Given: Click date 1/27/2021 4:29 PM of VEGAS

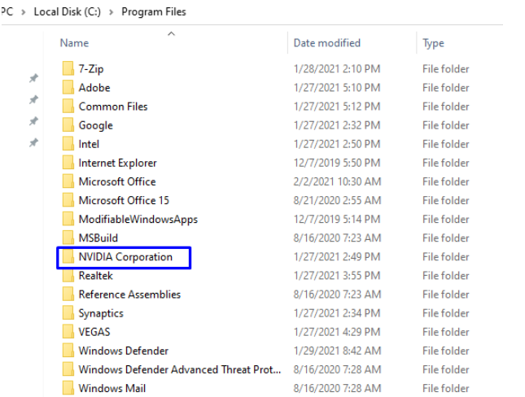Looking at the screenshot, I should coord(337,332).
